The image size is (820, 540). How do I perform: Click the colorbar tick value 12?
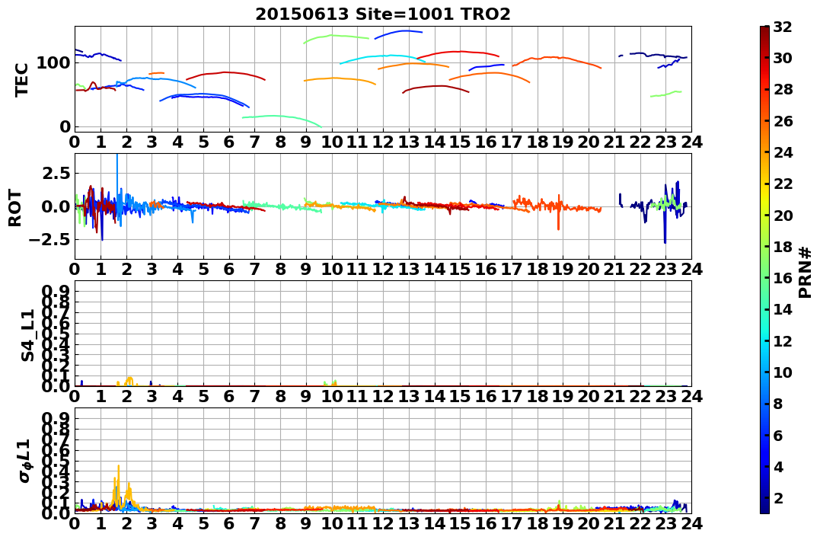[783, 340]
